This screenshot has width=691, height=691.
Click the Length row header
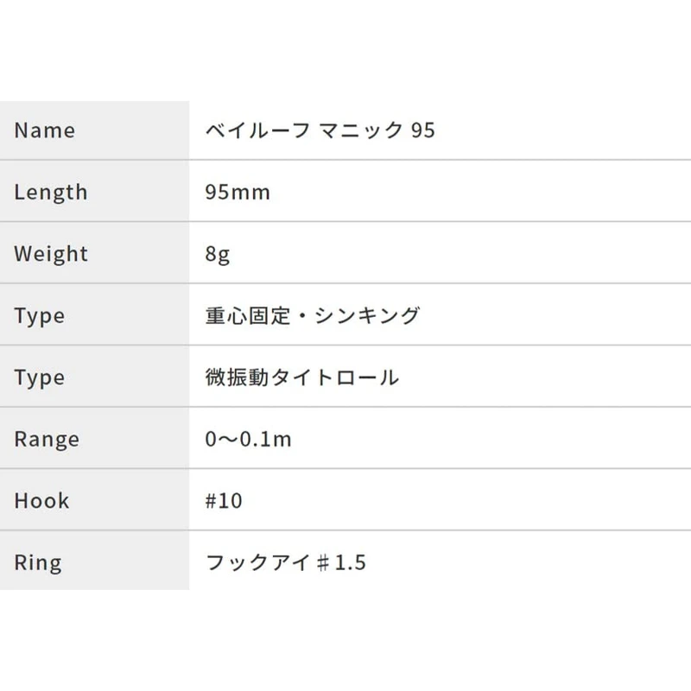[51, 192]
